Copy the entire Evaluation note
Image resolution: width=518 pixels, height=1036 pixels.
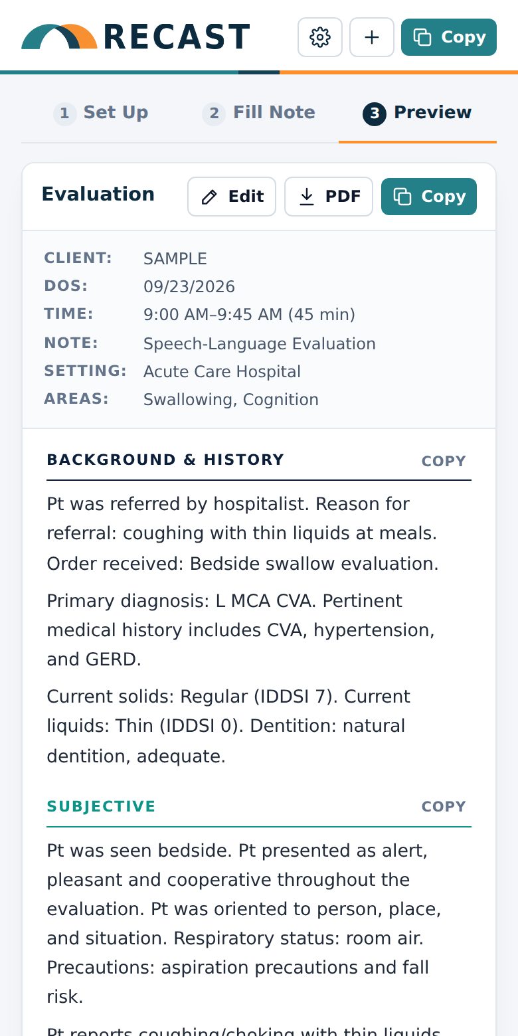[x=429, y=197]
